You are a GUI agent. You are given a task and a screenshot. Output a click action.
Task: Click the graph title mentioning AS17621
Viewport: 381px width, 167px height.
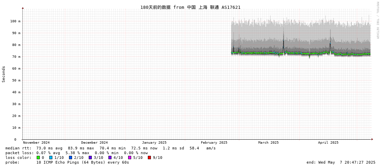tap(190, 7)
